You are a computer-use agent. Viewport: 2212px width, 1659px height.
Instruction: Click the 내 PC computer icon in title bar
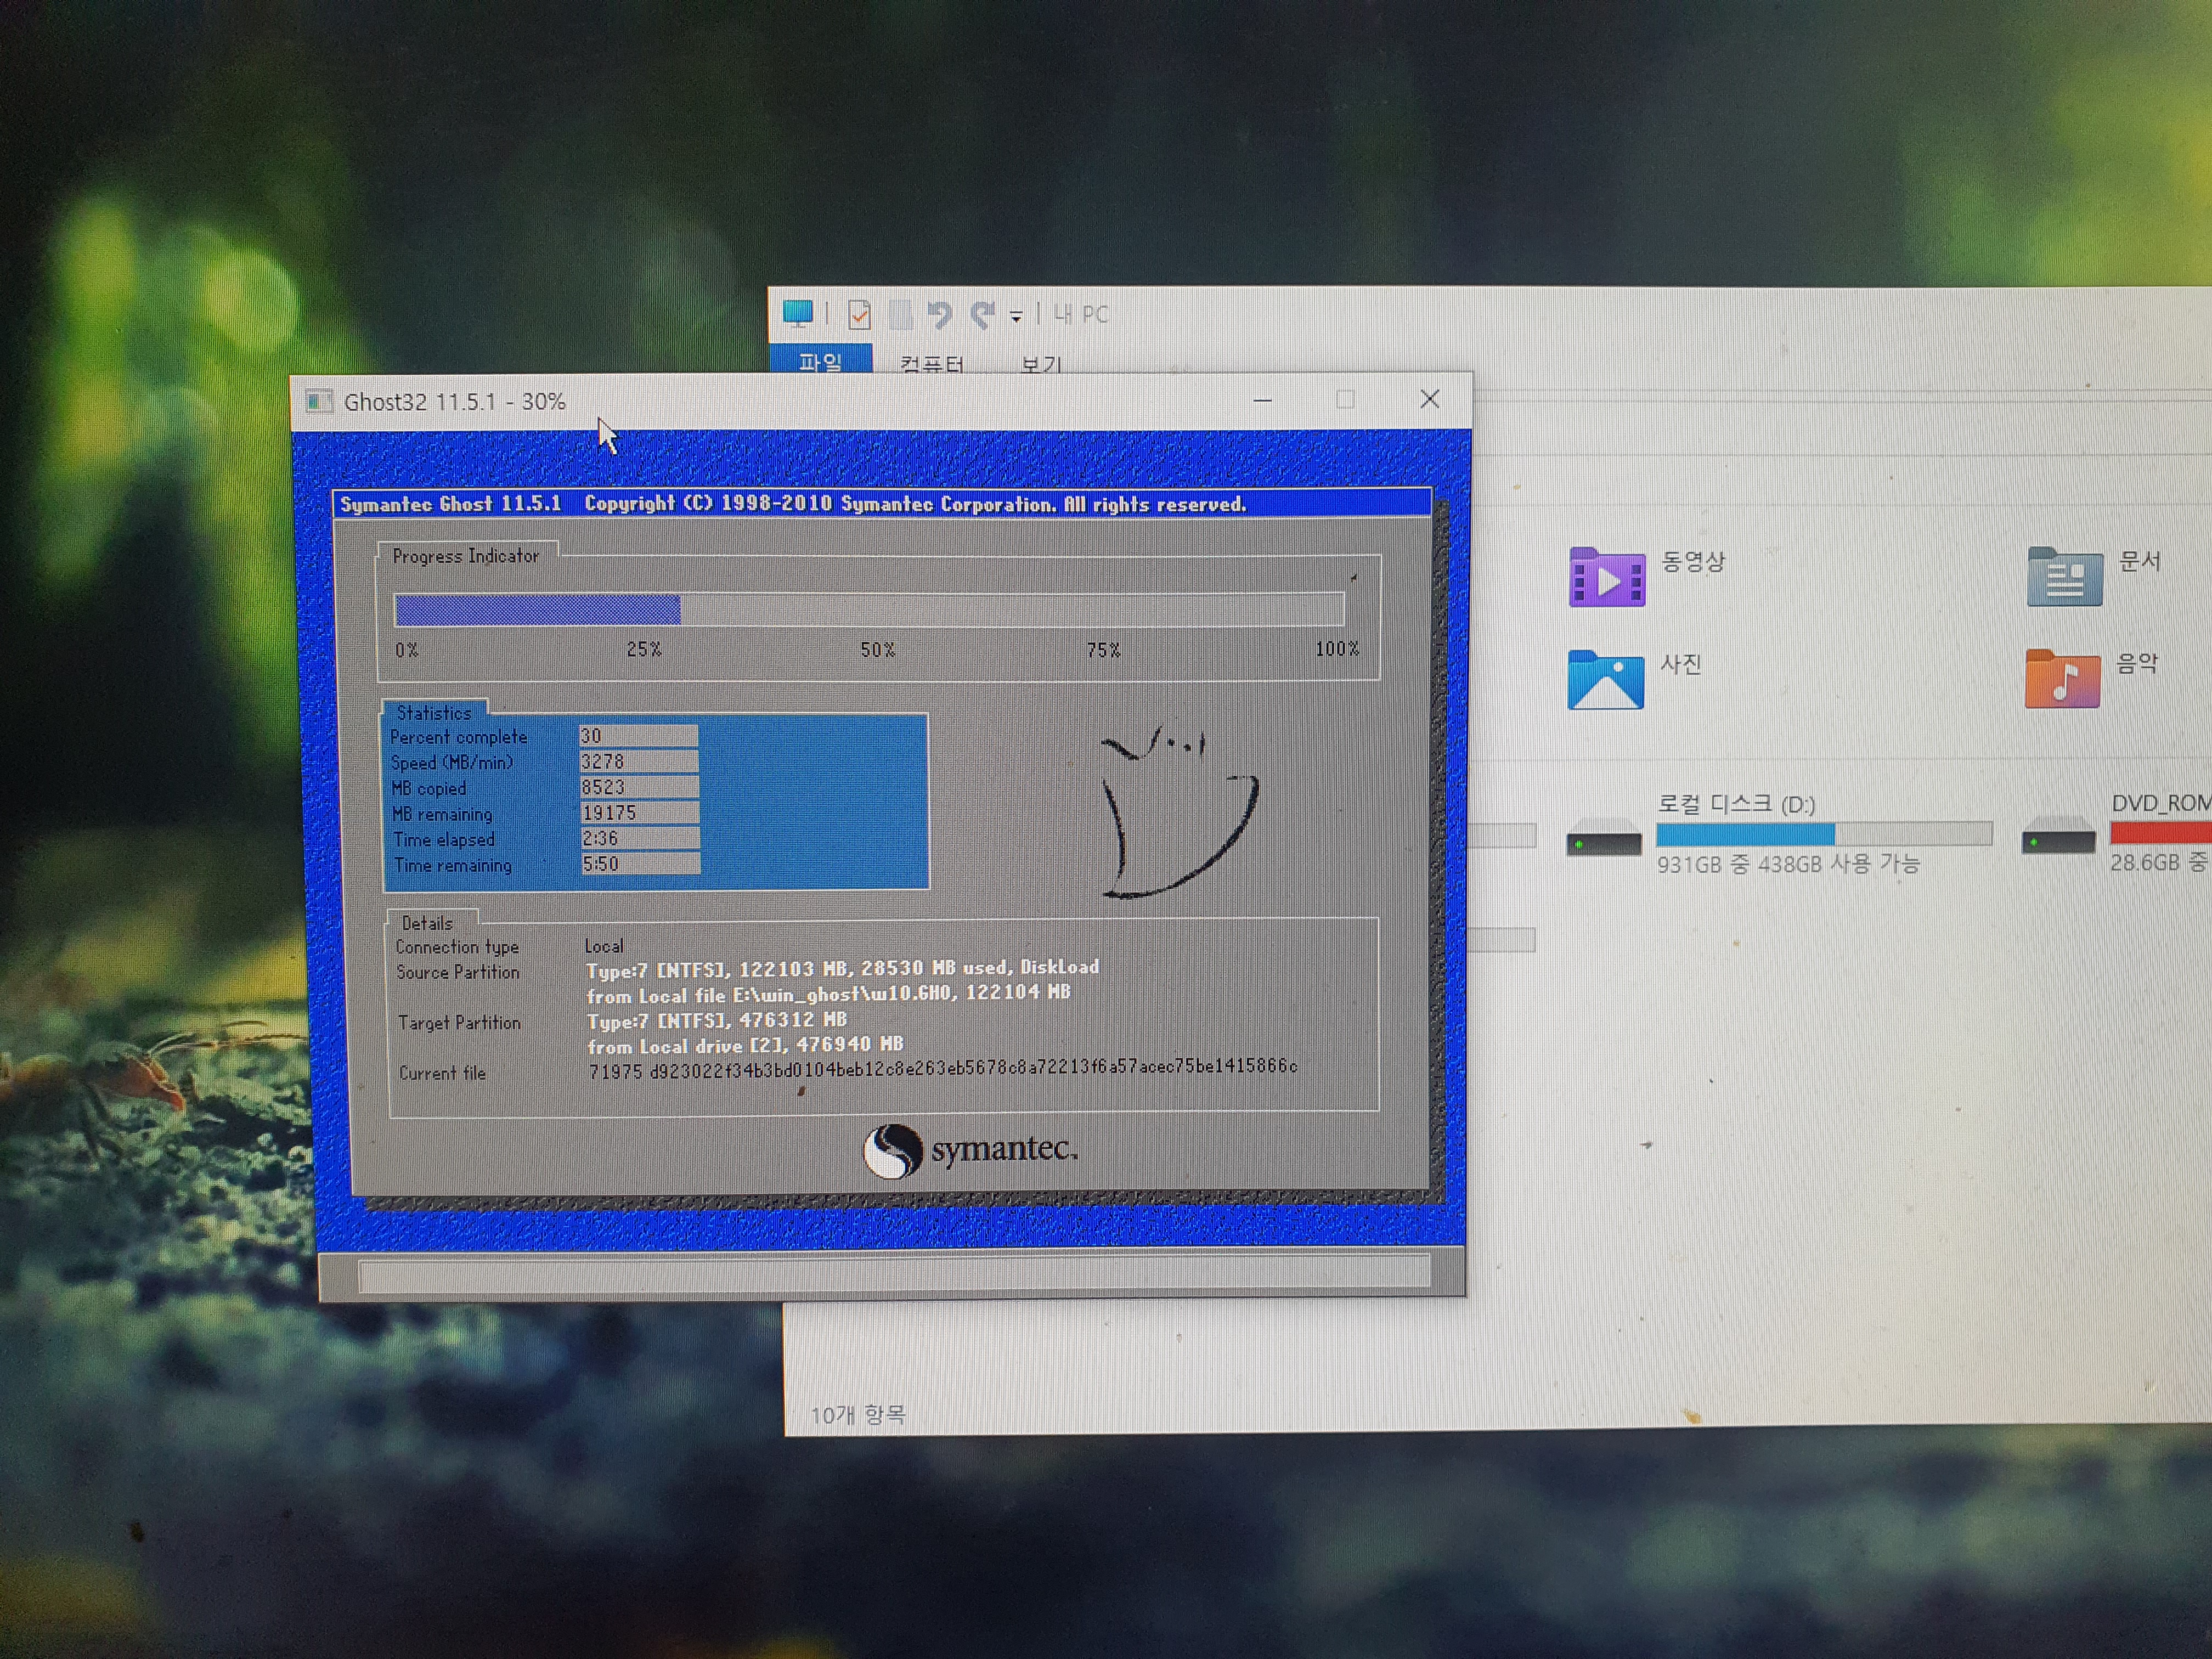[x=797, y=314]
